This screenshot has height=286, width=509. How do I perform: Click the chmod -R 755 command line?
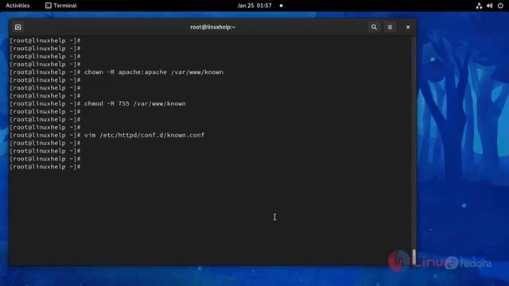coord(98,103)
